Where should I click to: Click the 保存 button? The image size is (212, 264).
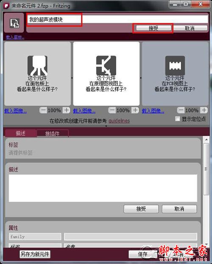point(142,254)
